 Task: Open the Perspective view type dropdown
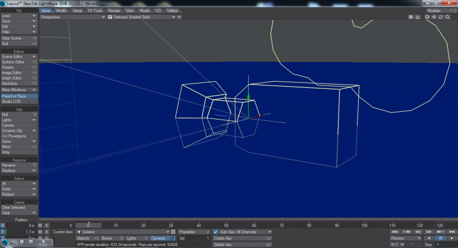[x=72, y=17]
